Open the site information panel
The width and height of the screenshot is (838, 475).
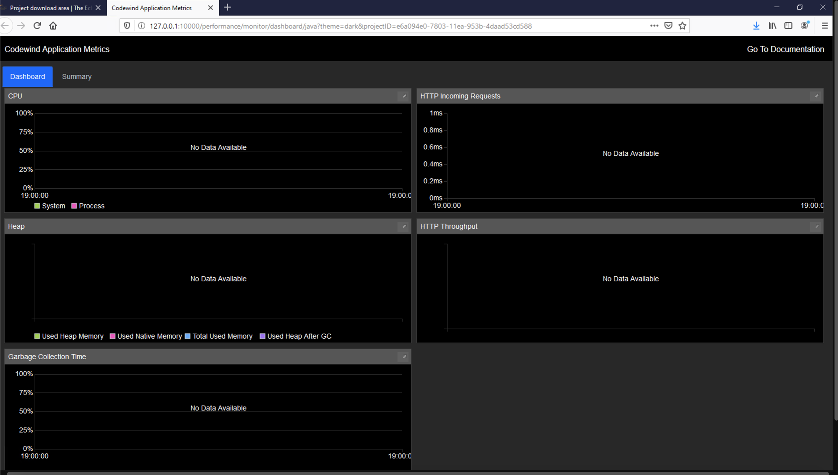click(x=141, y=25)
